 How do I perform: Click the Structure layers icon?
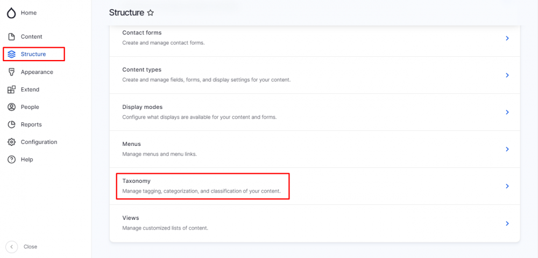11,54
